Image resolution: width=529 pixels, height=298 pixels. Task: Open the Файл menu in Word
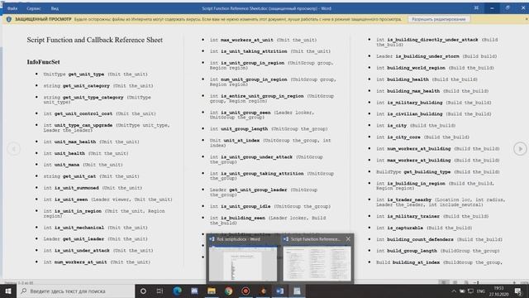[12, 8]
